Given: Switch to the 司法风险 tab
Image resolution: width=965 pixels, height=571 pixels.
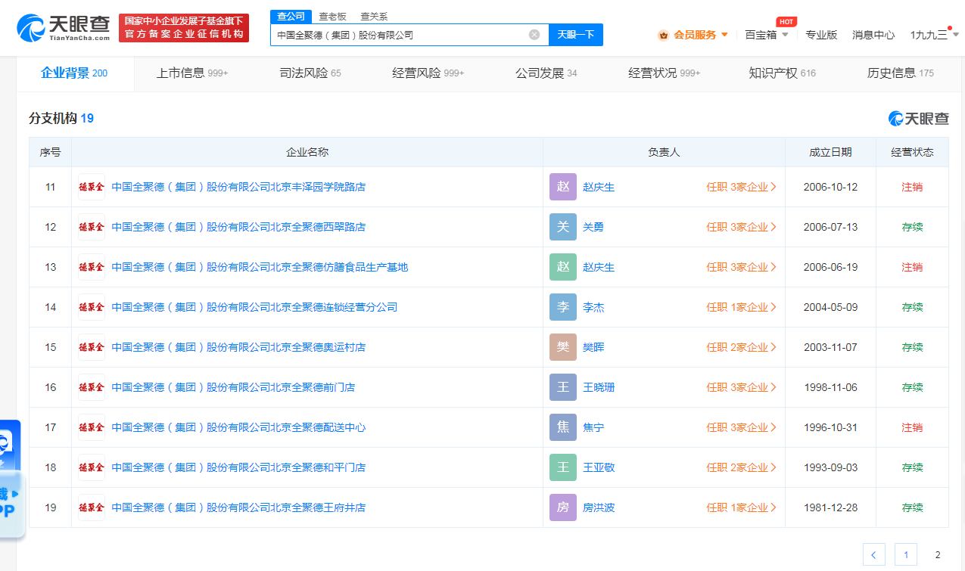Looking at the screenshot, I should click(310, 73).
